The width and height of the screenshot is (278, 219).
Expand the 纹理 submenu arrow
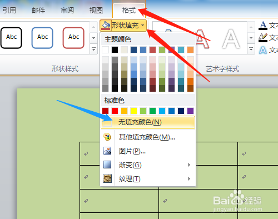(189, 178)
